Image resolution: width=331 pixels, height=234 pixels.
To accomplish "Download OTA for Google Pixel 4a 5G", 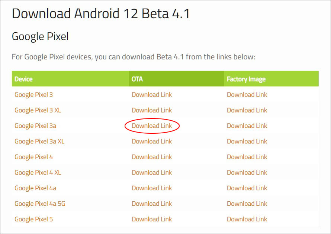I will (152, 204).
